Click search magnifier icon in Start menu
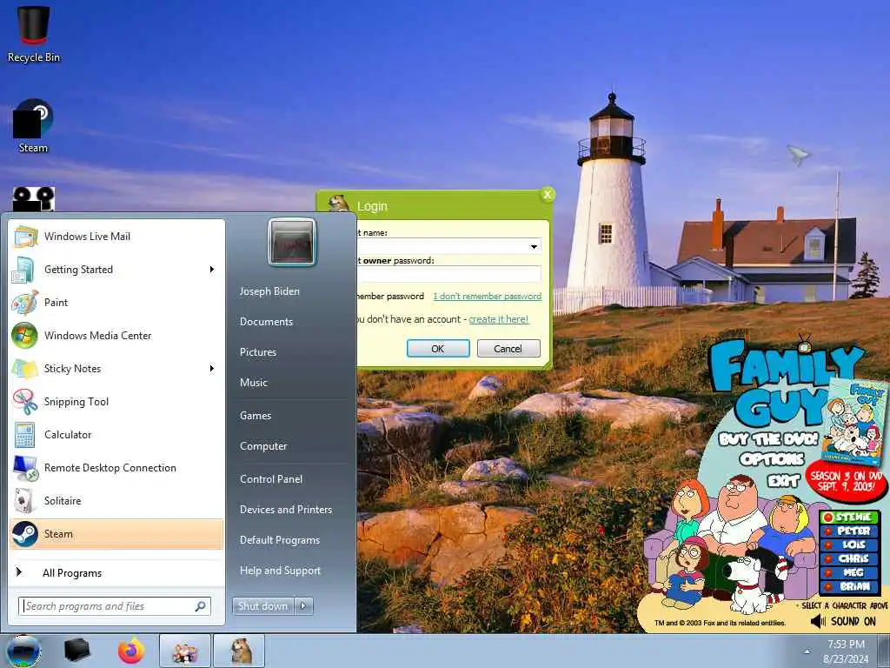 [200, 606]
